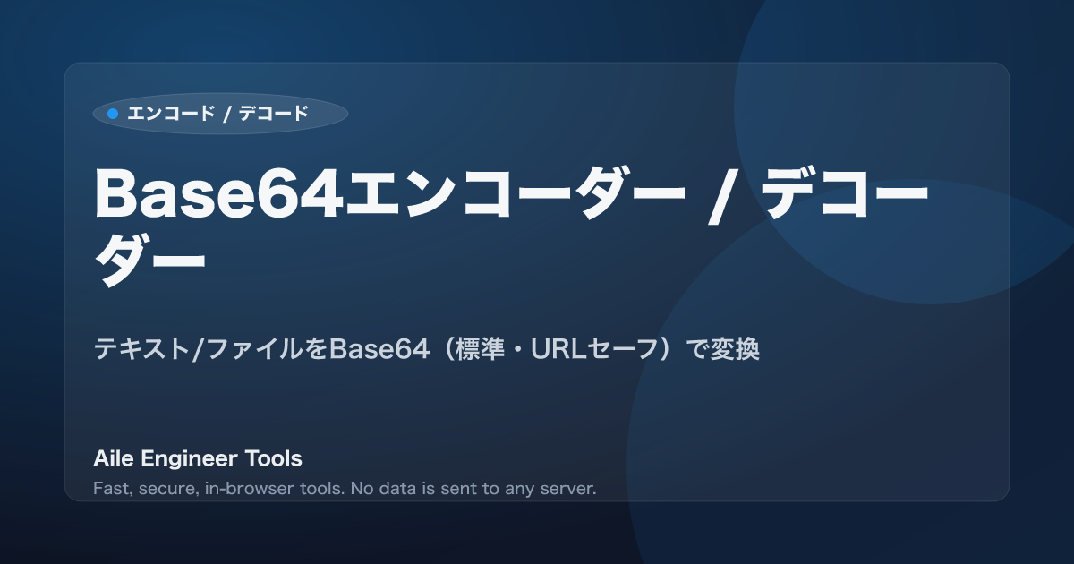Click the Fast, secure, in-browser tools tagline

coord(345,489)
